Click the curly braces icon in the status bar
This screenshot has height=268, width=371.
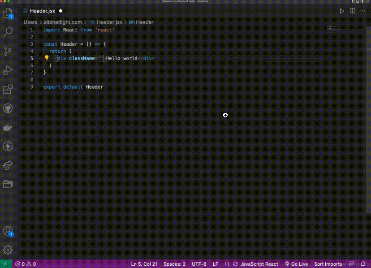[x=227, y=264]
